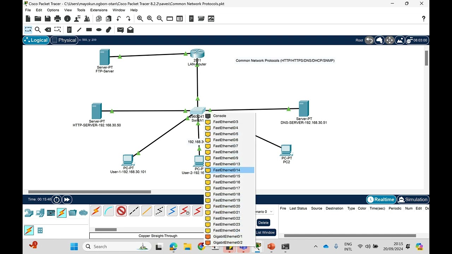Switch to Physical workspace view
452x254 pixels.
click(64, 40)
